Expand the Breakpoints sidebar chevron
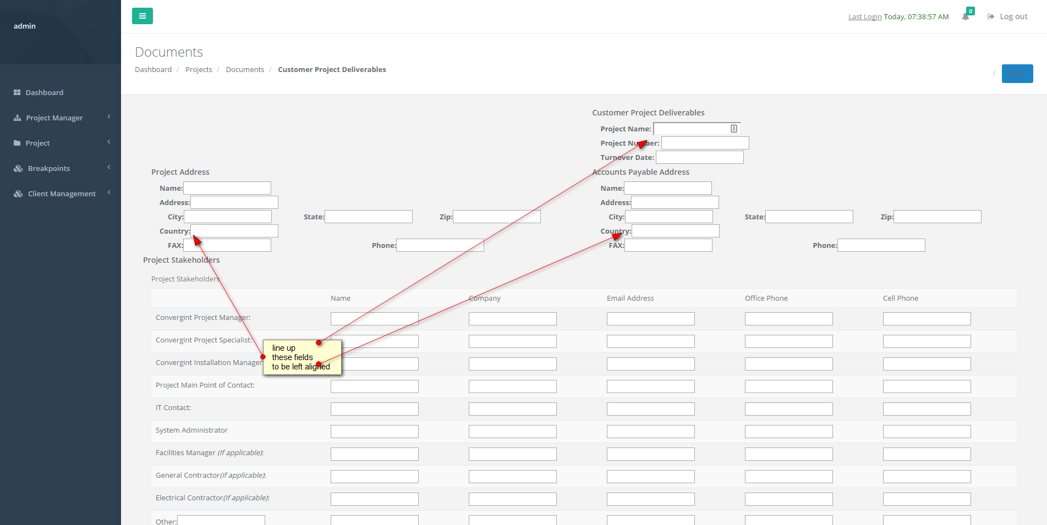 [x=109, y=167]
